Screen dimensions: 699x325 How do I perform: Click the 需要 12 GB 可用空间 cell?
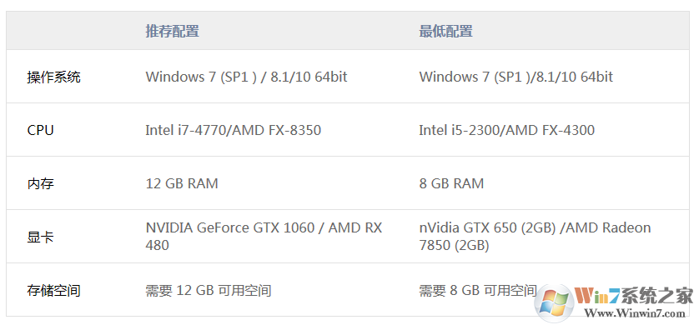coord(209,290)
